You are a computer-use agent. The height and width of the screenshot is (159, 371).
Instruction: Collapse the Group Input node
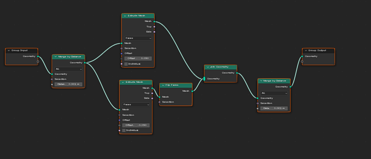click(8, 50)
